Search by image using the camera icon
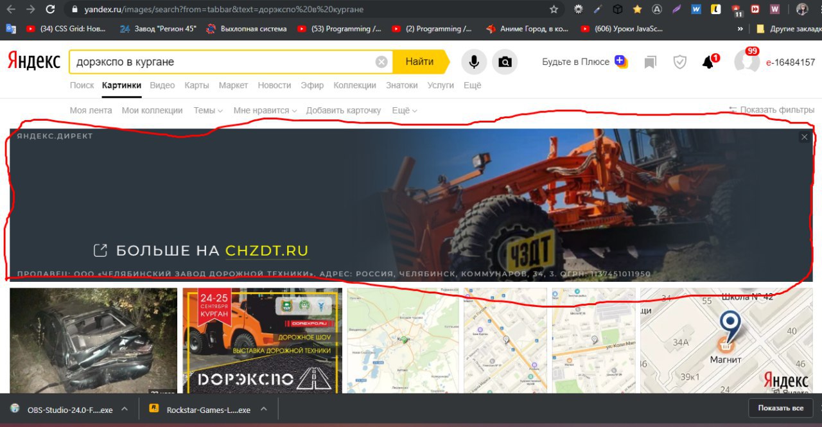 click(505, 62)
